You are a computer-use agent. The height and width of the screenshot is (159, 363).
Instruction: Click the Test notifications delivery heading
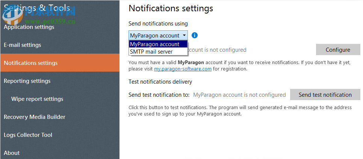160,82
